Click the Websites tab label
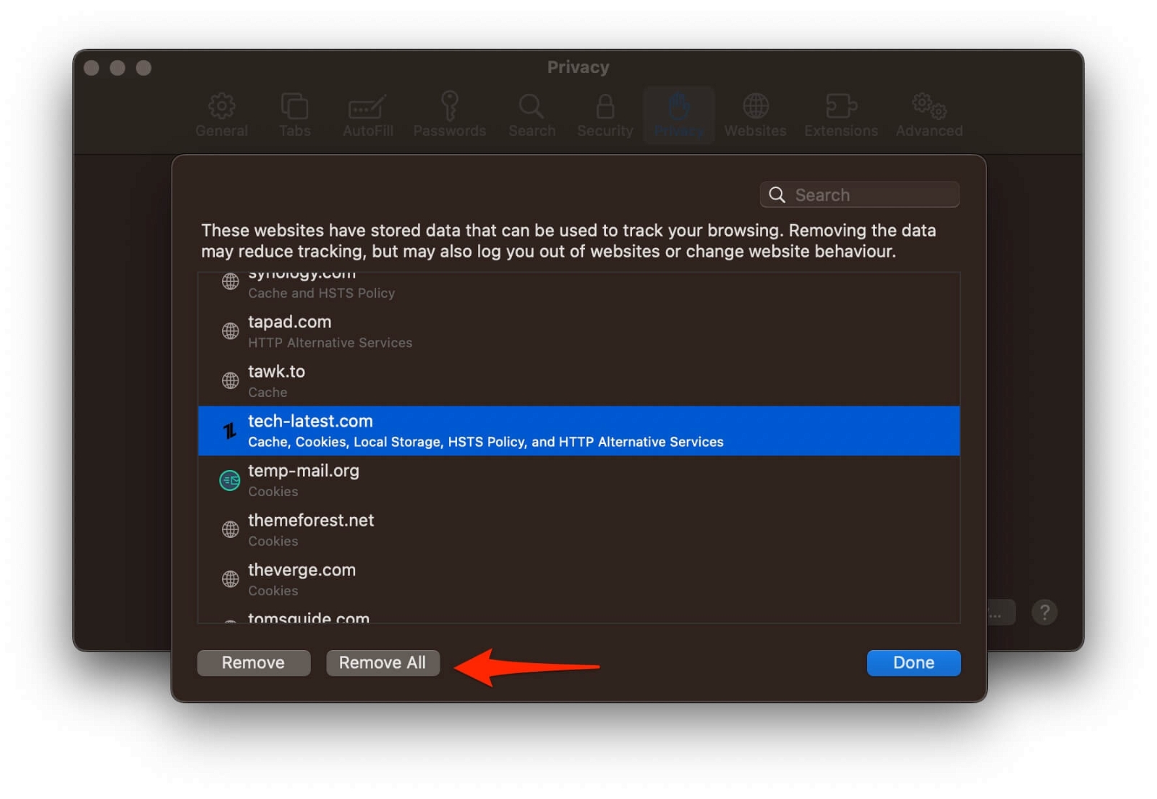Image resolution: width=1157 pixels, height=799 pixels. (755, 131)
